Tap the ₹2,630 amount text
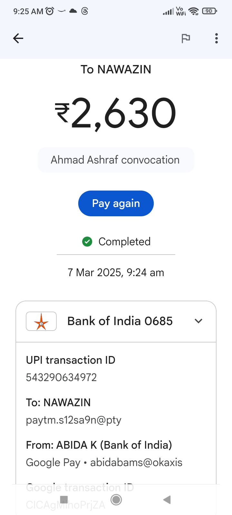232x515 pixels. (x=116, y=113)
